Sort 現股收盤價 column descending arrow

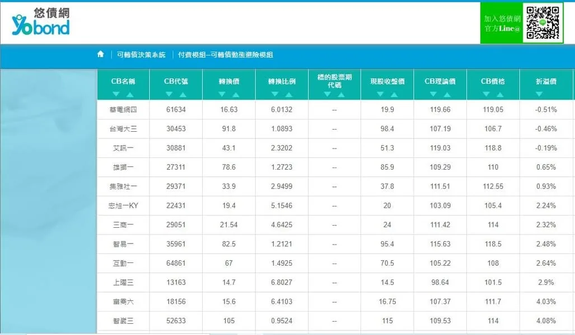[x=381, y=94]
